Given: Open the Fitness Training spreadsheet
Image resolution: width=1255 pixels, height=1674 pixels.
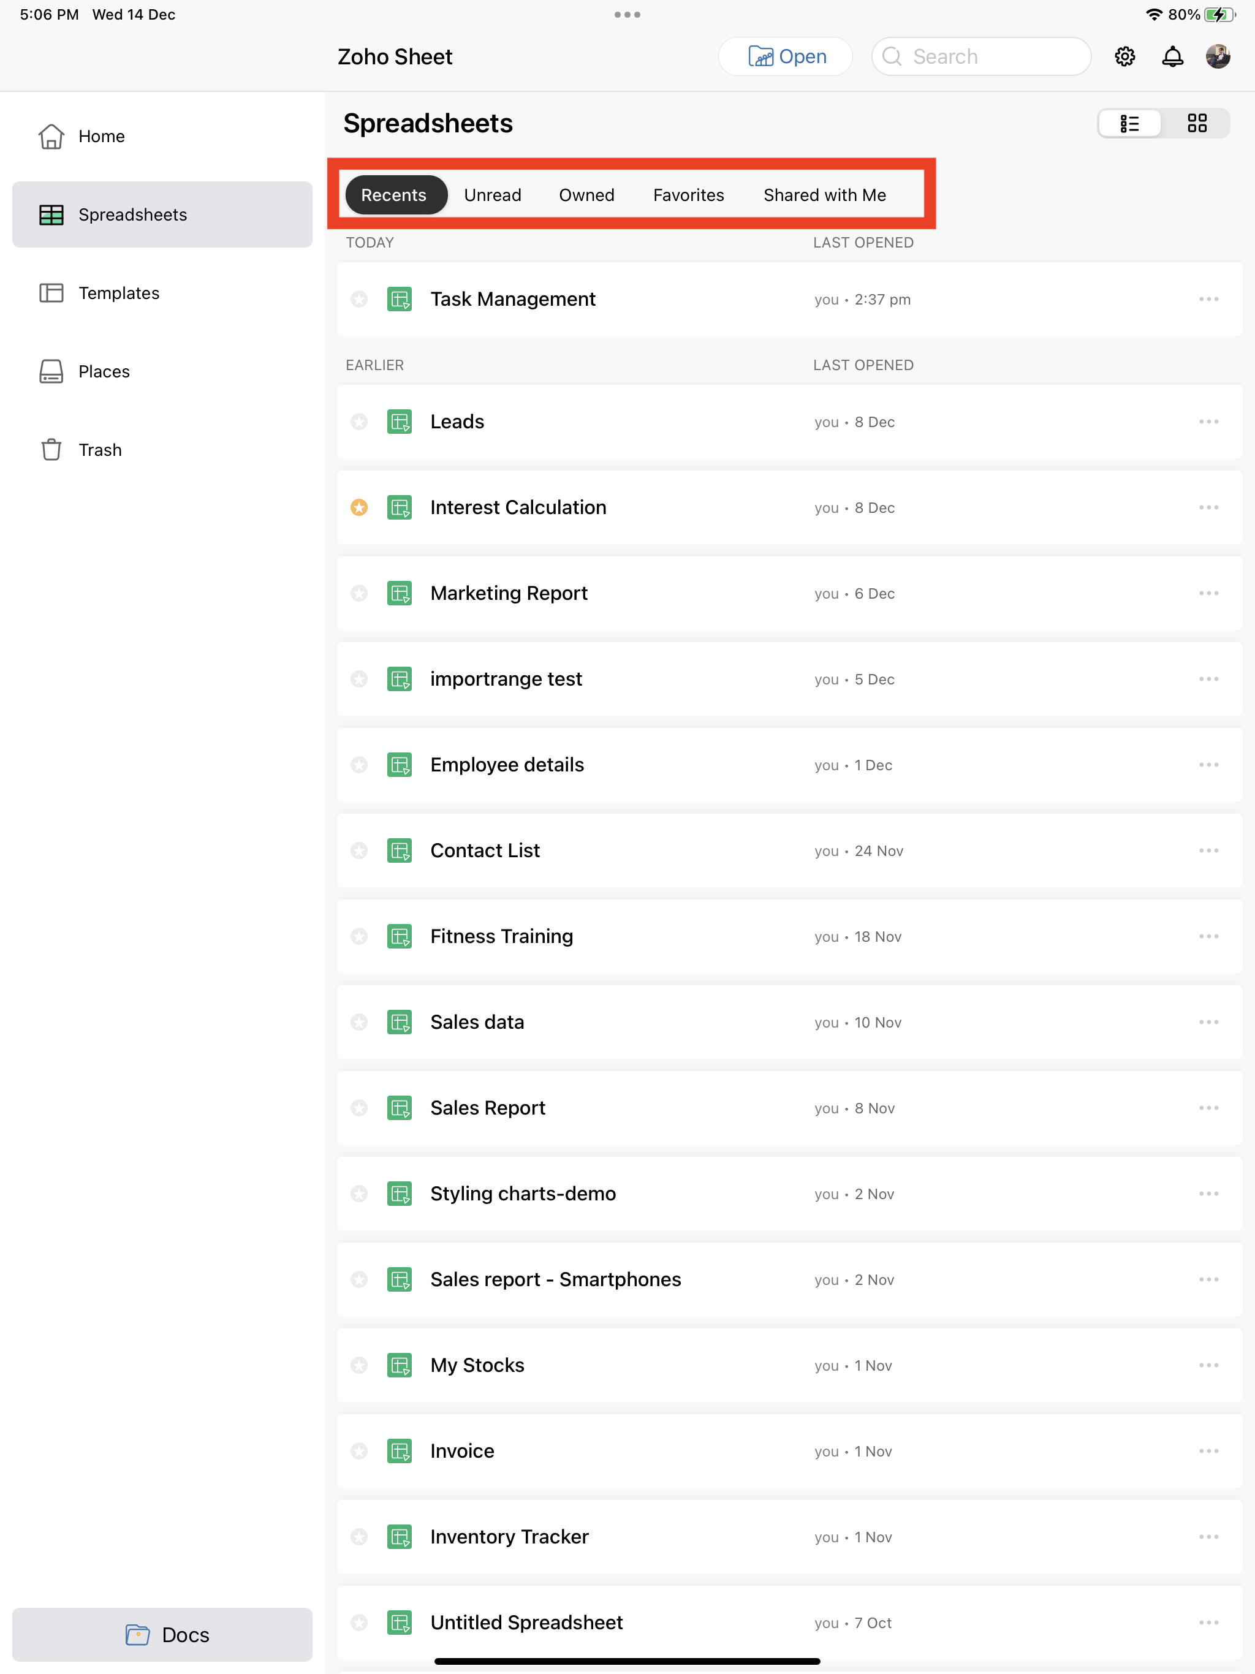Looking at the screenshot, I should (501, 937).
